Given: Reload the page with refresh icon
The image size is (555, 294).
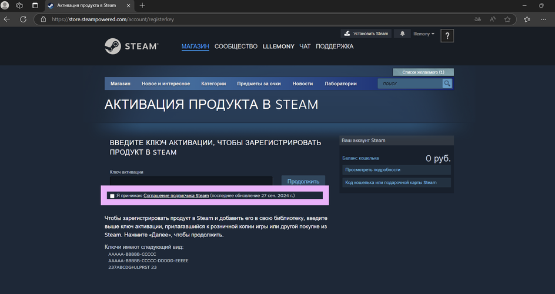Looking at the screenshot, I should coord(23,19).
